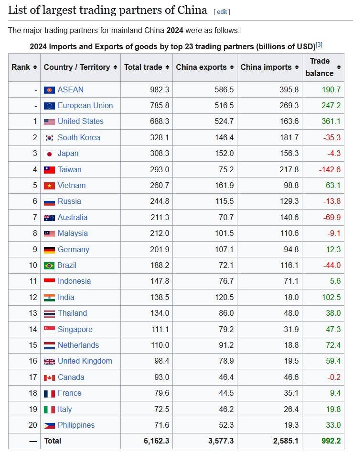Open the section edit link
Viewport: 353px width, 455px height.
click(222, 12)
